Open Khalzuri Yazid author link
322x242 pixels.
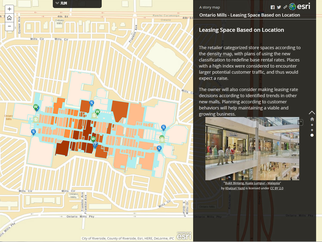click(x=235, y=188)
